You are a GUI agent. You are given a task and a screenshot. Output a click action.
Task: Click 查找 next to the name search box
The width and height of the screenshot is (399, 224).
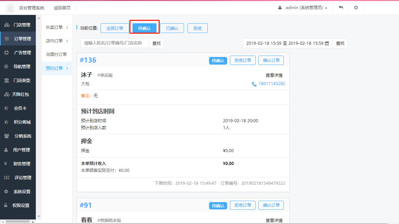(157, 43)
